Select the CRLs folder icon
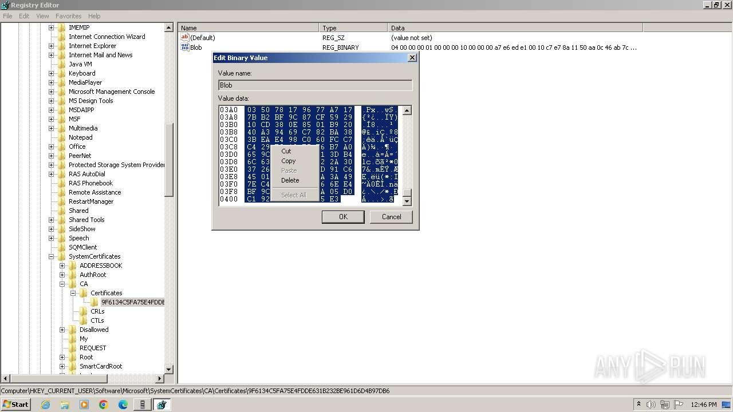 pyautogui.click(x=84, y=311)
